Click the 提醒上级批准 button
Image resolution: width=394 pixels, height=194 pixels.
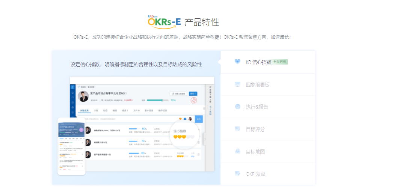pyautogui.click(x=178, y=94)
